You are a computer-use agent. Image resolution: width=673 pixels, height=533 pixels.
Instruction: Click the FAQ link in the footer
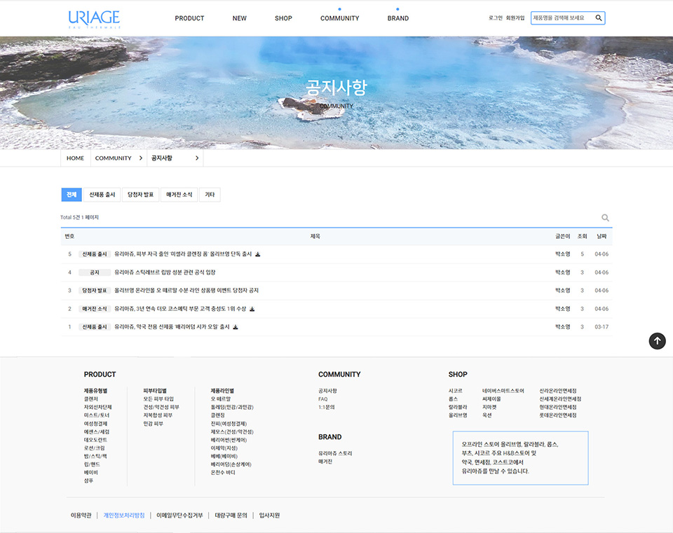coord(322,399)
